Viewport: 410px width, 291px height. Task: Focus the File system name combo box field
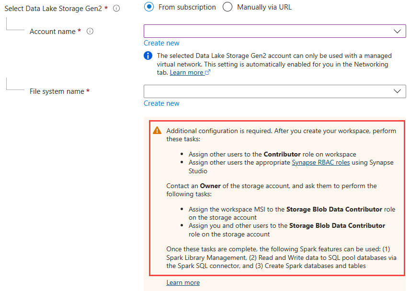[x=268, y=91]
